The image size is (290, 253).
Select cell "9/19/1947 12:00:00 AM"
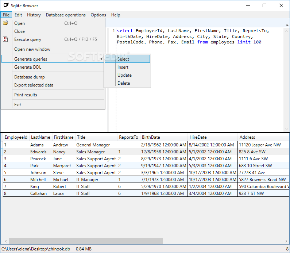[164, 166]
